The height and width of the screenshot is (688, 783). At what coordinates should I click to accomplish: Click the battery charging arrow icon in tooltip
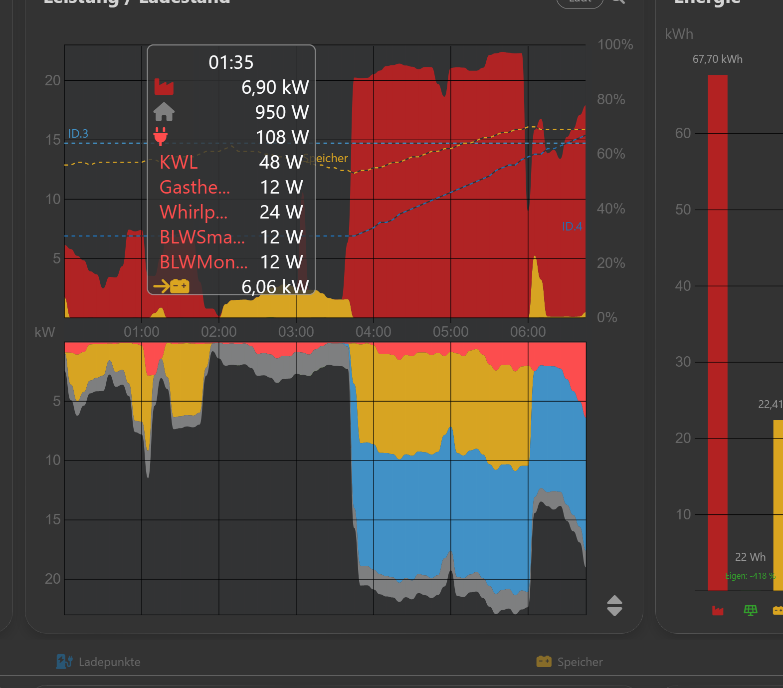pos(171,286)
